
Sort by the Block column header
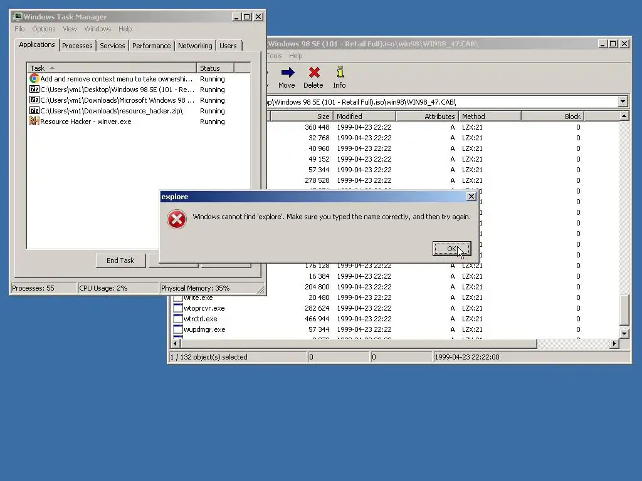pyautogui.click(x=552, y=116)
